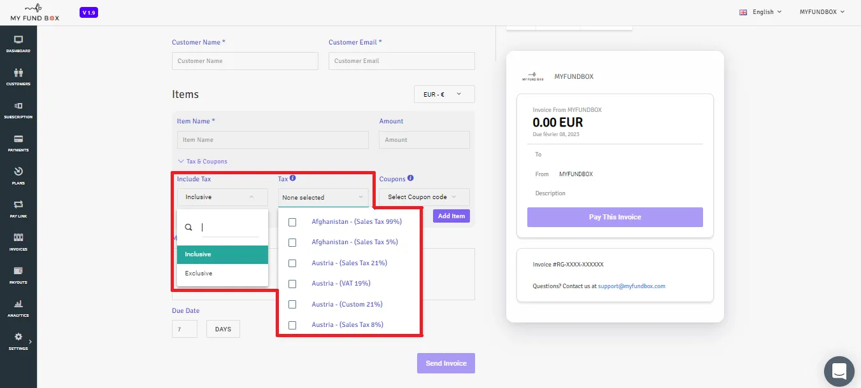Click the Add Item button
This screenshot has height=388, width=861.
point(452,216)
